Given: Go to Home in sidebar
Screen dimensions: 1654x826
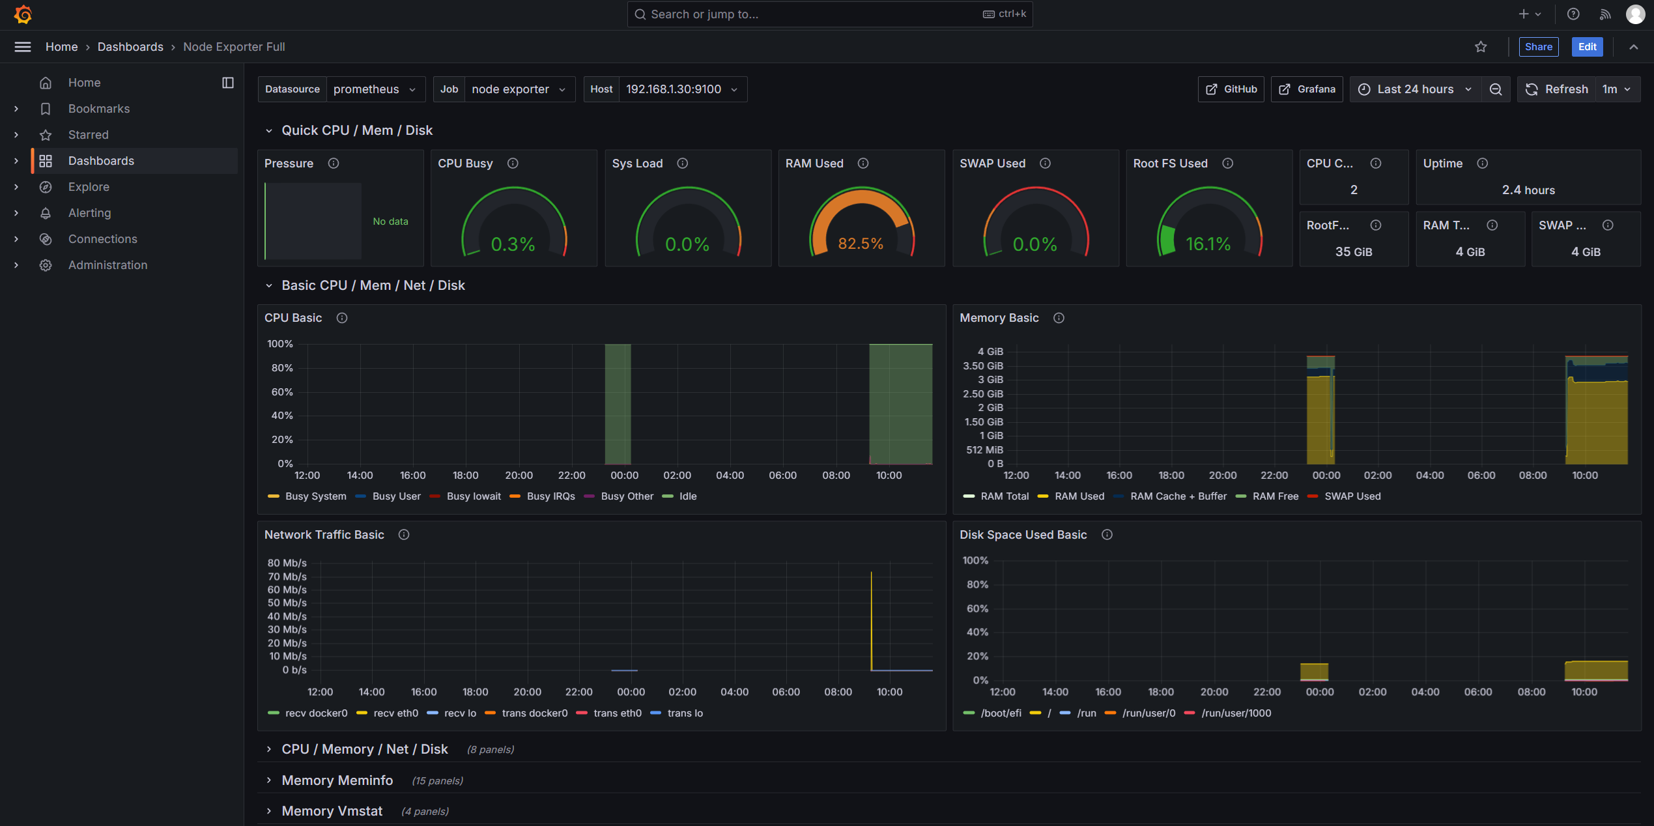Looking at the screenshot, I should 84,83.
